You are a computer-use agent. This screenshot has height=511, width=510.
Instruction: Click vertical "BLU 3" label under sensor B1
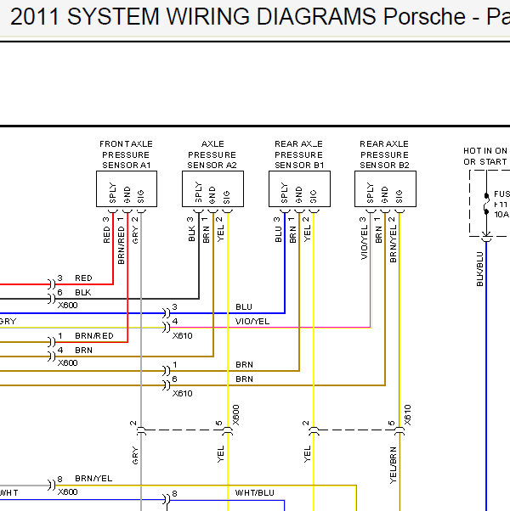point(278,230)
